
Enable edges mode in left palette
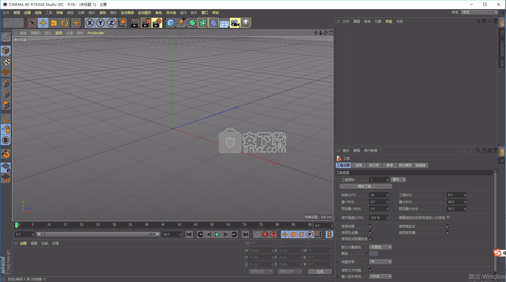6,94
